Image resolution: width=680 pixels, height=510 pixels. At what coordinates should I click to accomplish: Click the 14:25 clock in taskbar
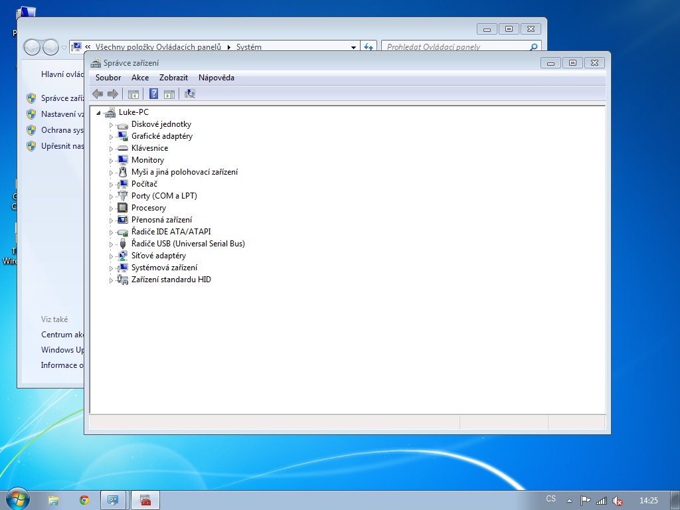tap(648, 501)
